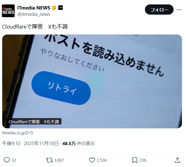Click the tweet text Cloudflareで障害 Xも不調
The width and height of the screenshot is (186, 167).
coord(35,26)
